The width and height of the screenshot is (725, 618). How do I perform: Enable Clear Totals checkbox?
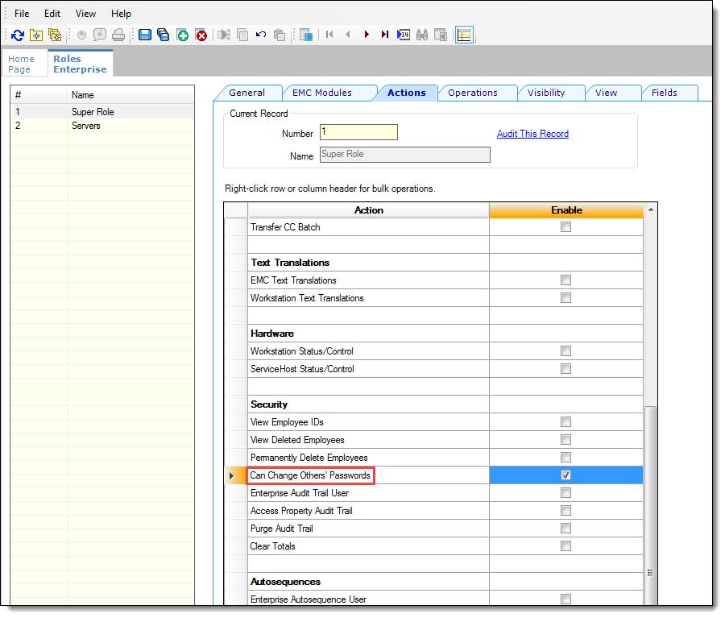565,545
